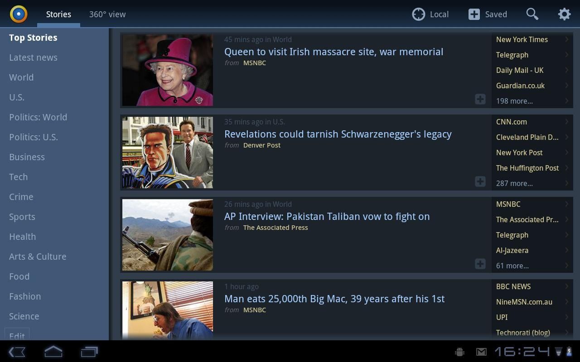The width and height of the screenshot is (580, 362).
Task: Save the Schwarzenegger story using the plus icon
Action: coord(480,181)
